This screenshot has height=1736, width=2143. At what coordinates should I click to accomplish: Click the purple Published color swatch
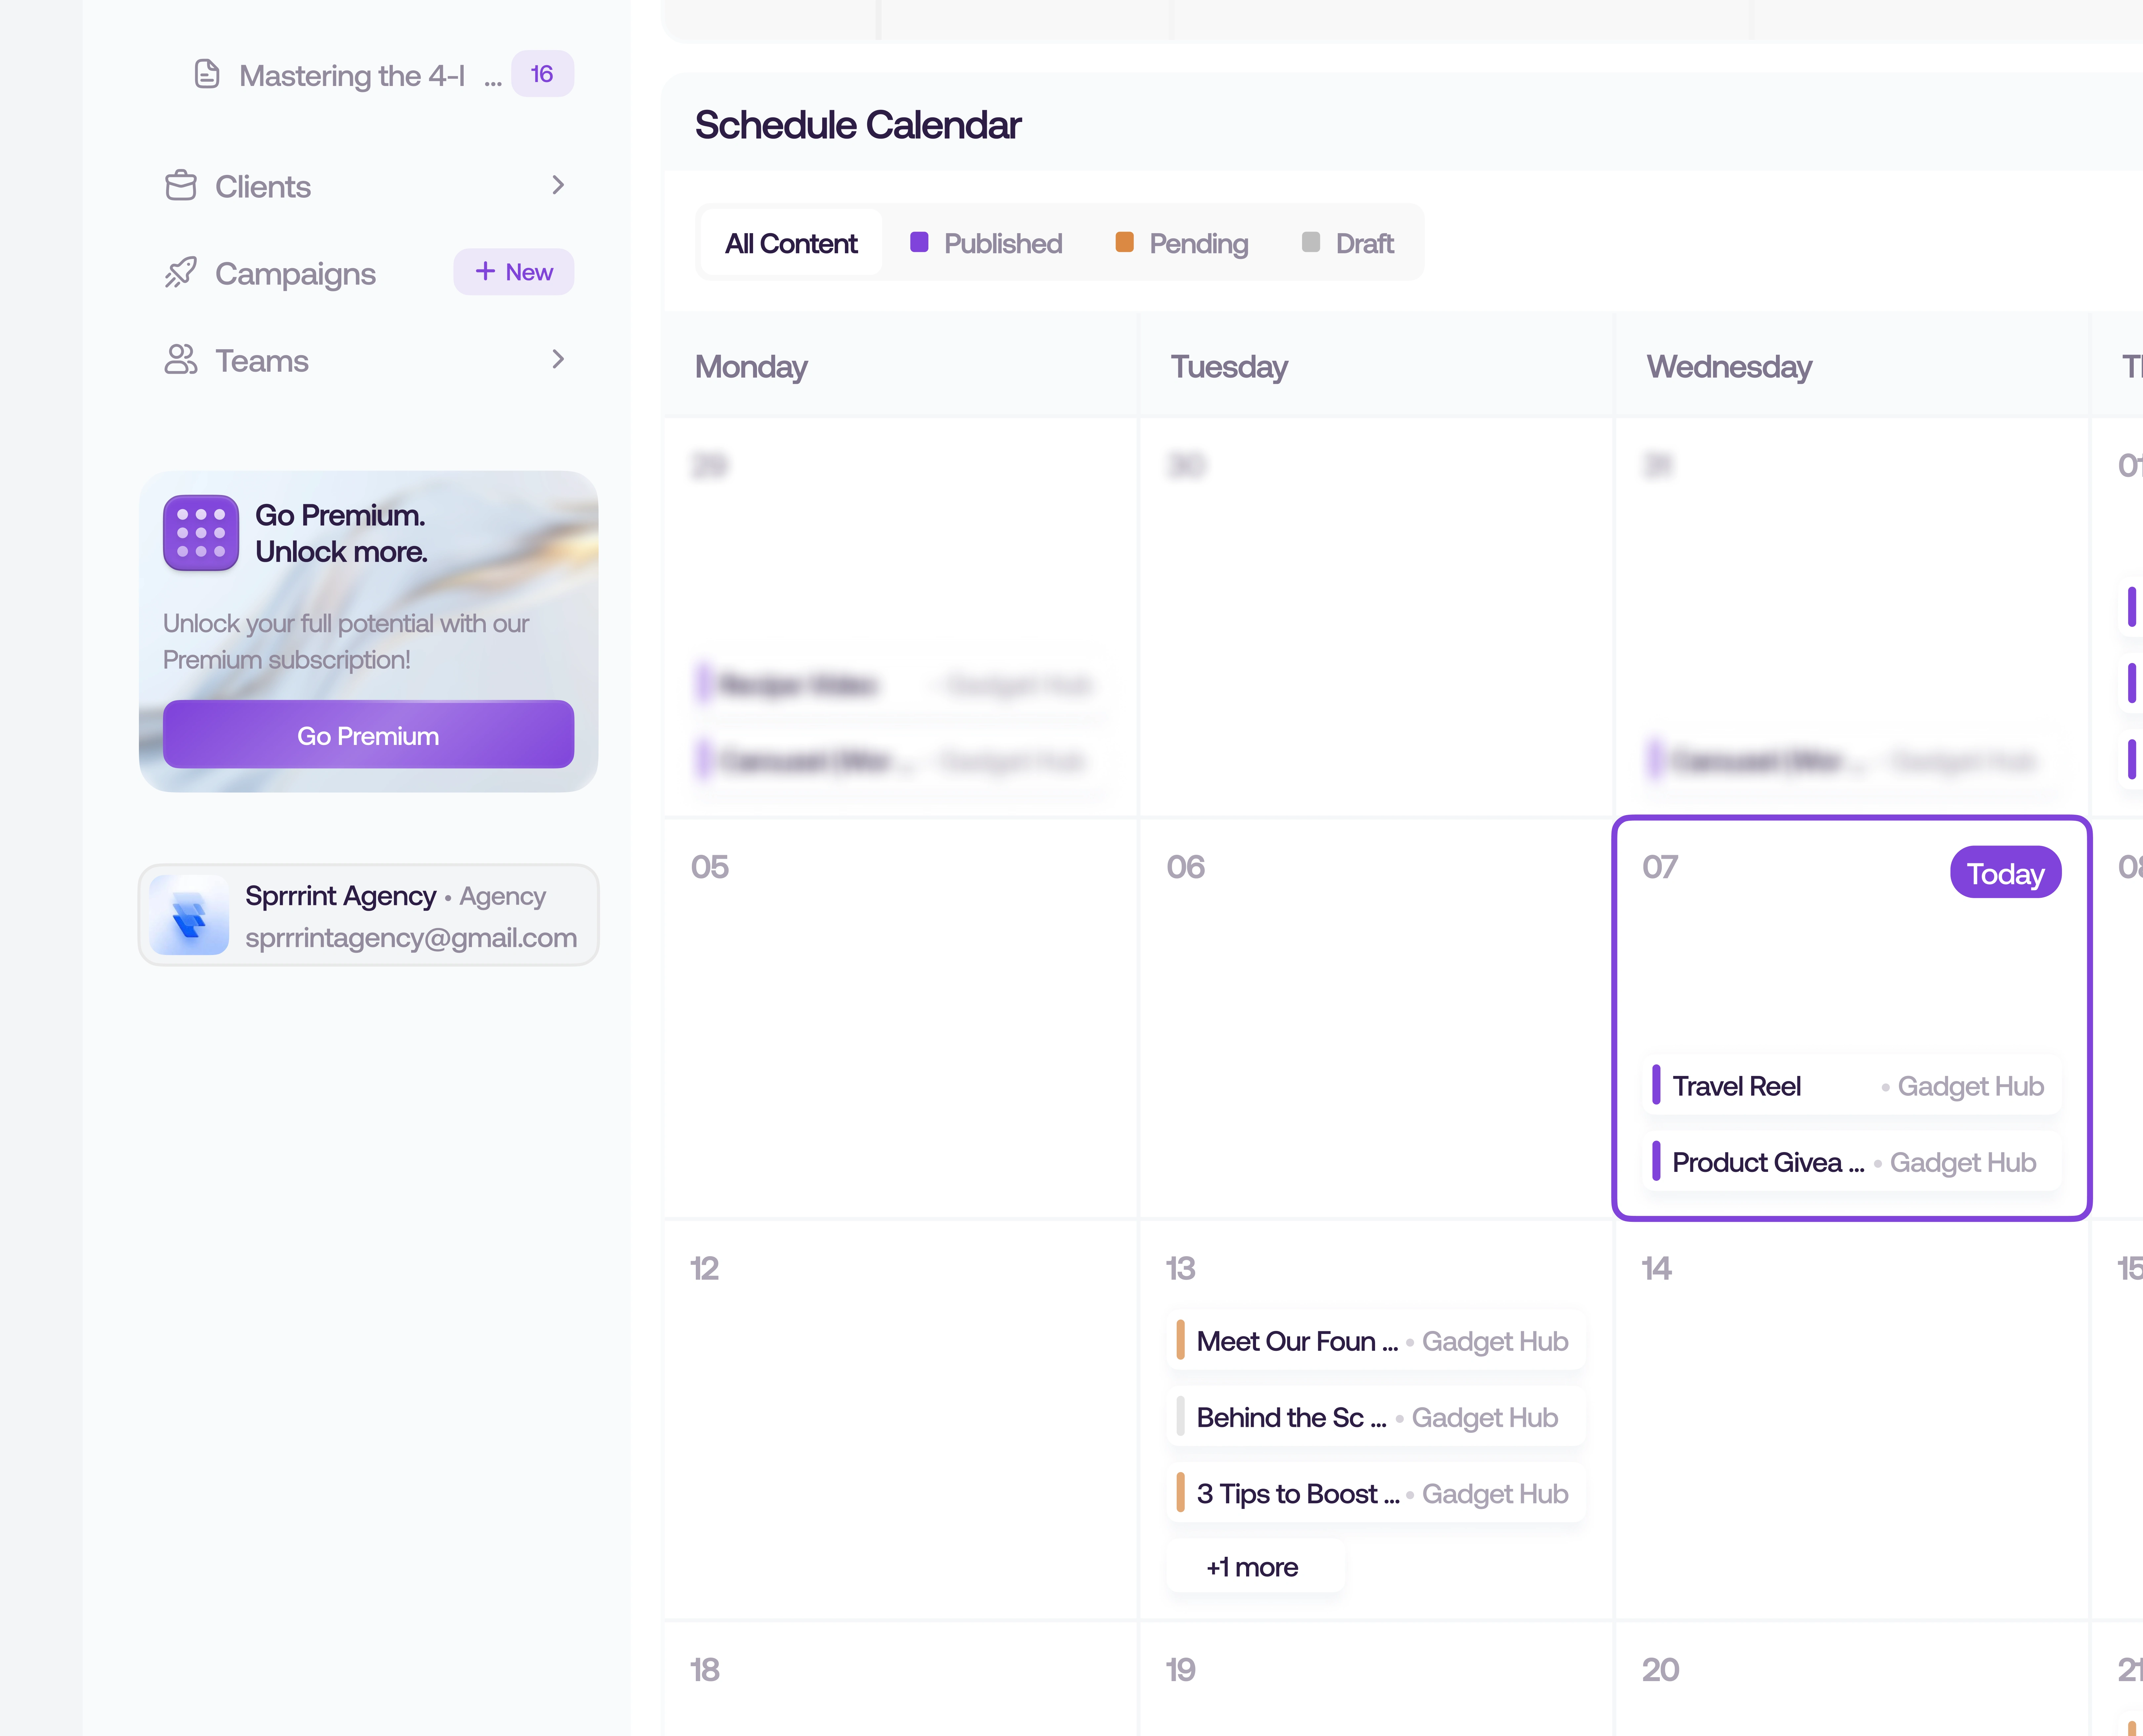(x=919, y=242)
